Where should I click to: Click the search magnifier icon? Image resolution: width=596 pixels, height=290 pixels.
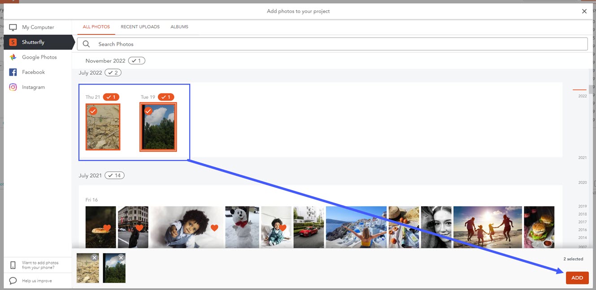pos(87,44)
